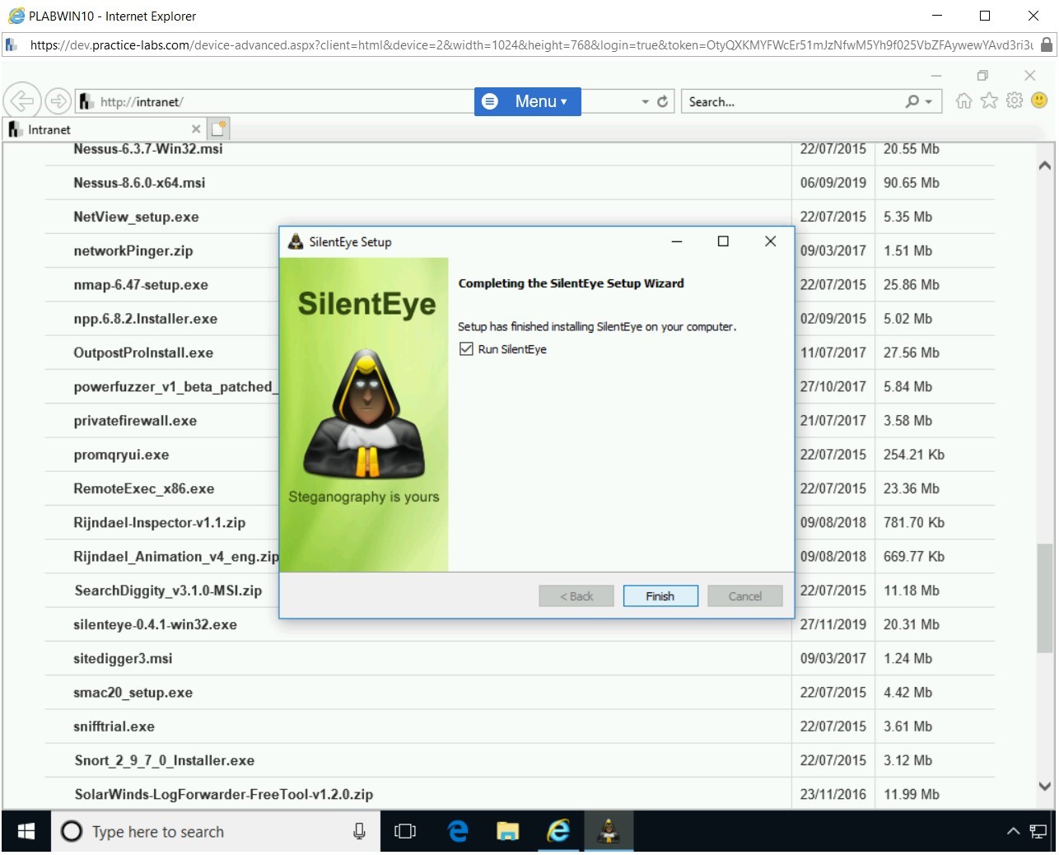Image resolution: width=1059 pixels, height=855 pixels.
Task: Open favorites star icon
Action: tap(989, 100)
